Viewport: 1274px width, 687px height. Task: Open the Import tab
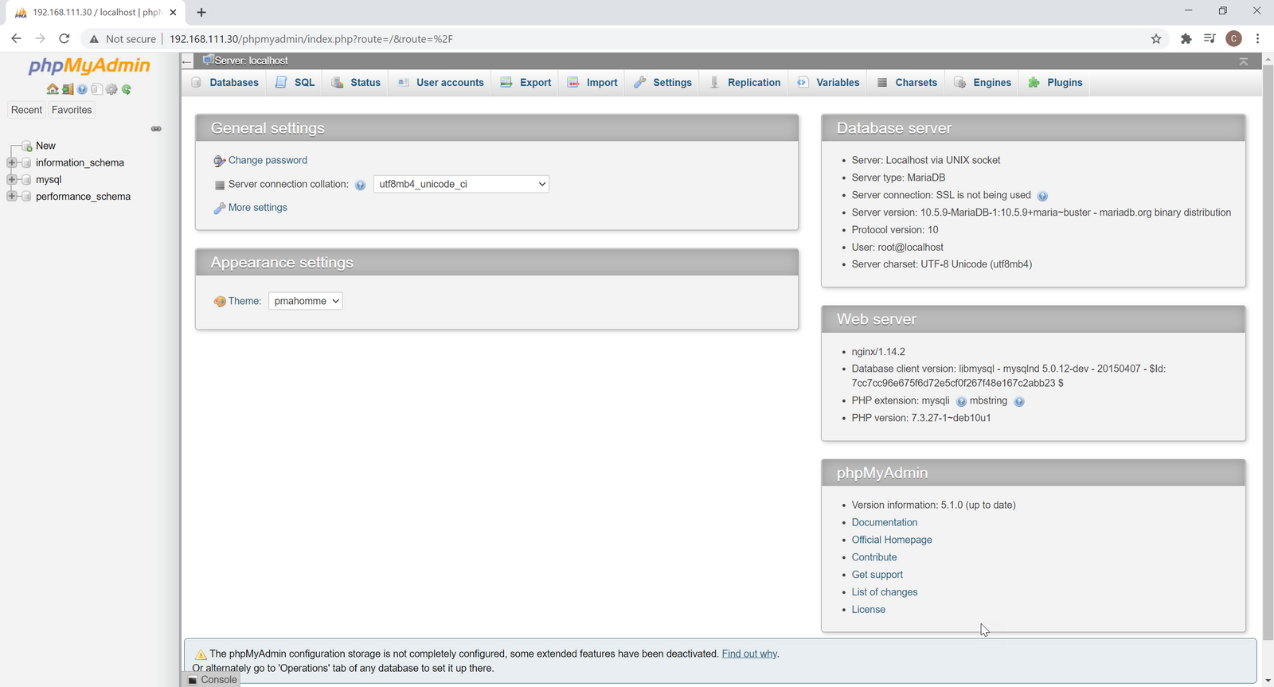pyautogui.click(x=592, y=83)
